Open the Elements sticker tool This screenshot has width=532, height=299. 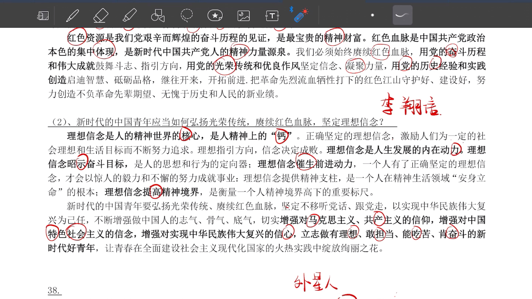click(x=215, y=16)
